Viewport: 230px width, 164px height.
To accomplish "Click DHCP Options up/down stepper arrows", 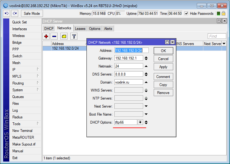I will click(146, 122).
